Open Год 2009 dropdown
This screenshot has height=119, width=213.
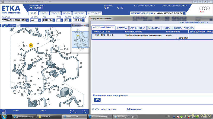pos(54,20)
